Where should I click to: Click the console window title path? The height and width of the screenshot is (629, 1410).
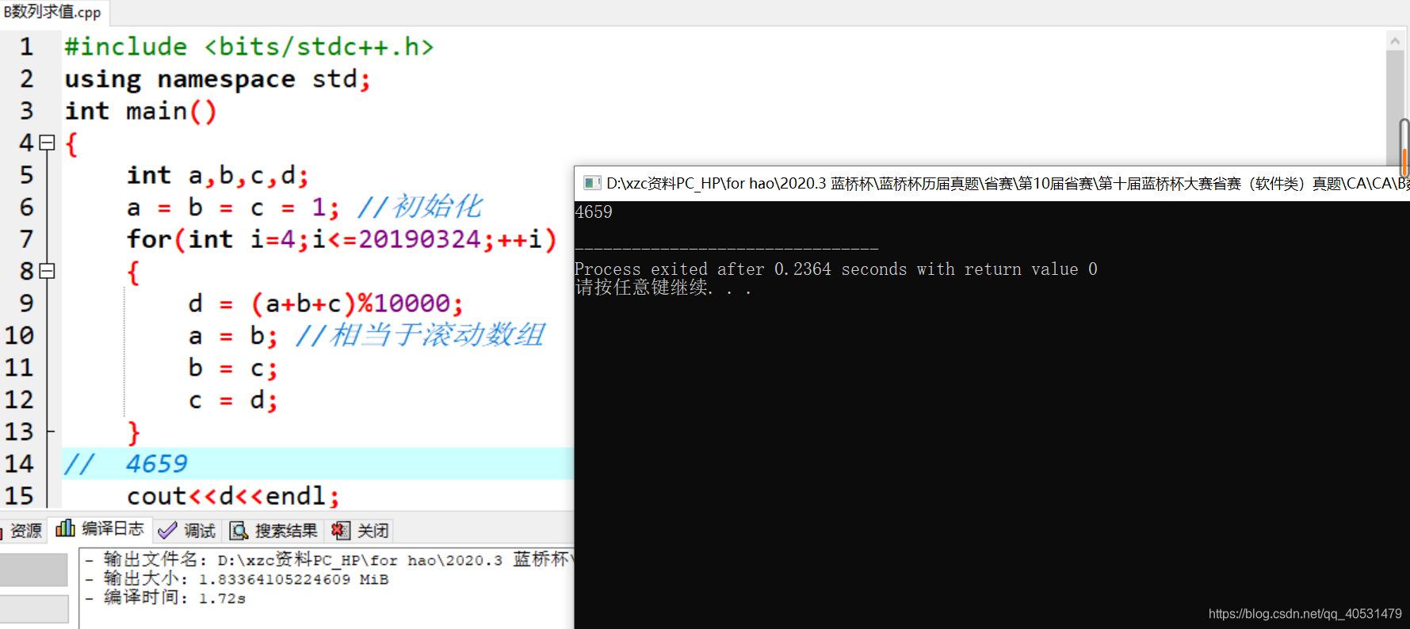tap(1007, 183)
